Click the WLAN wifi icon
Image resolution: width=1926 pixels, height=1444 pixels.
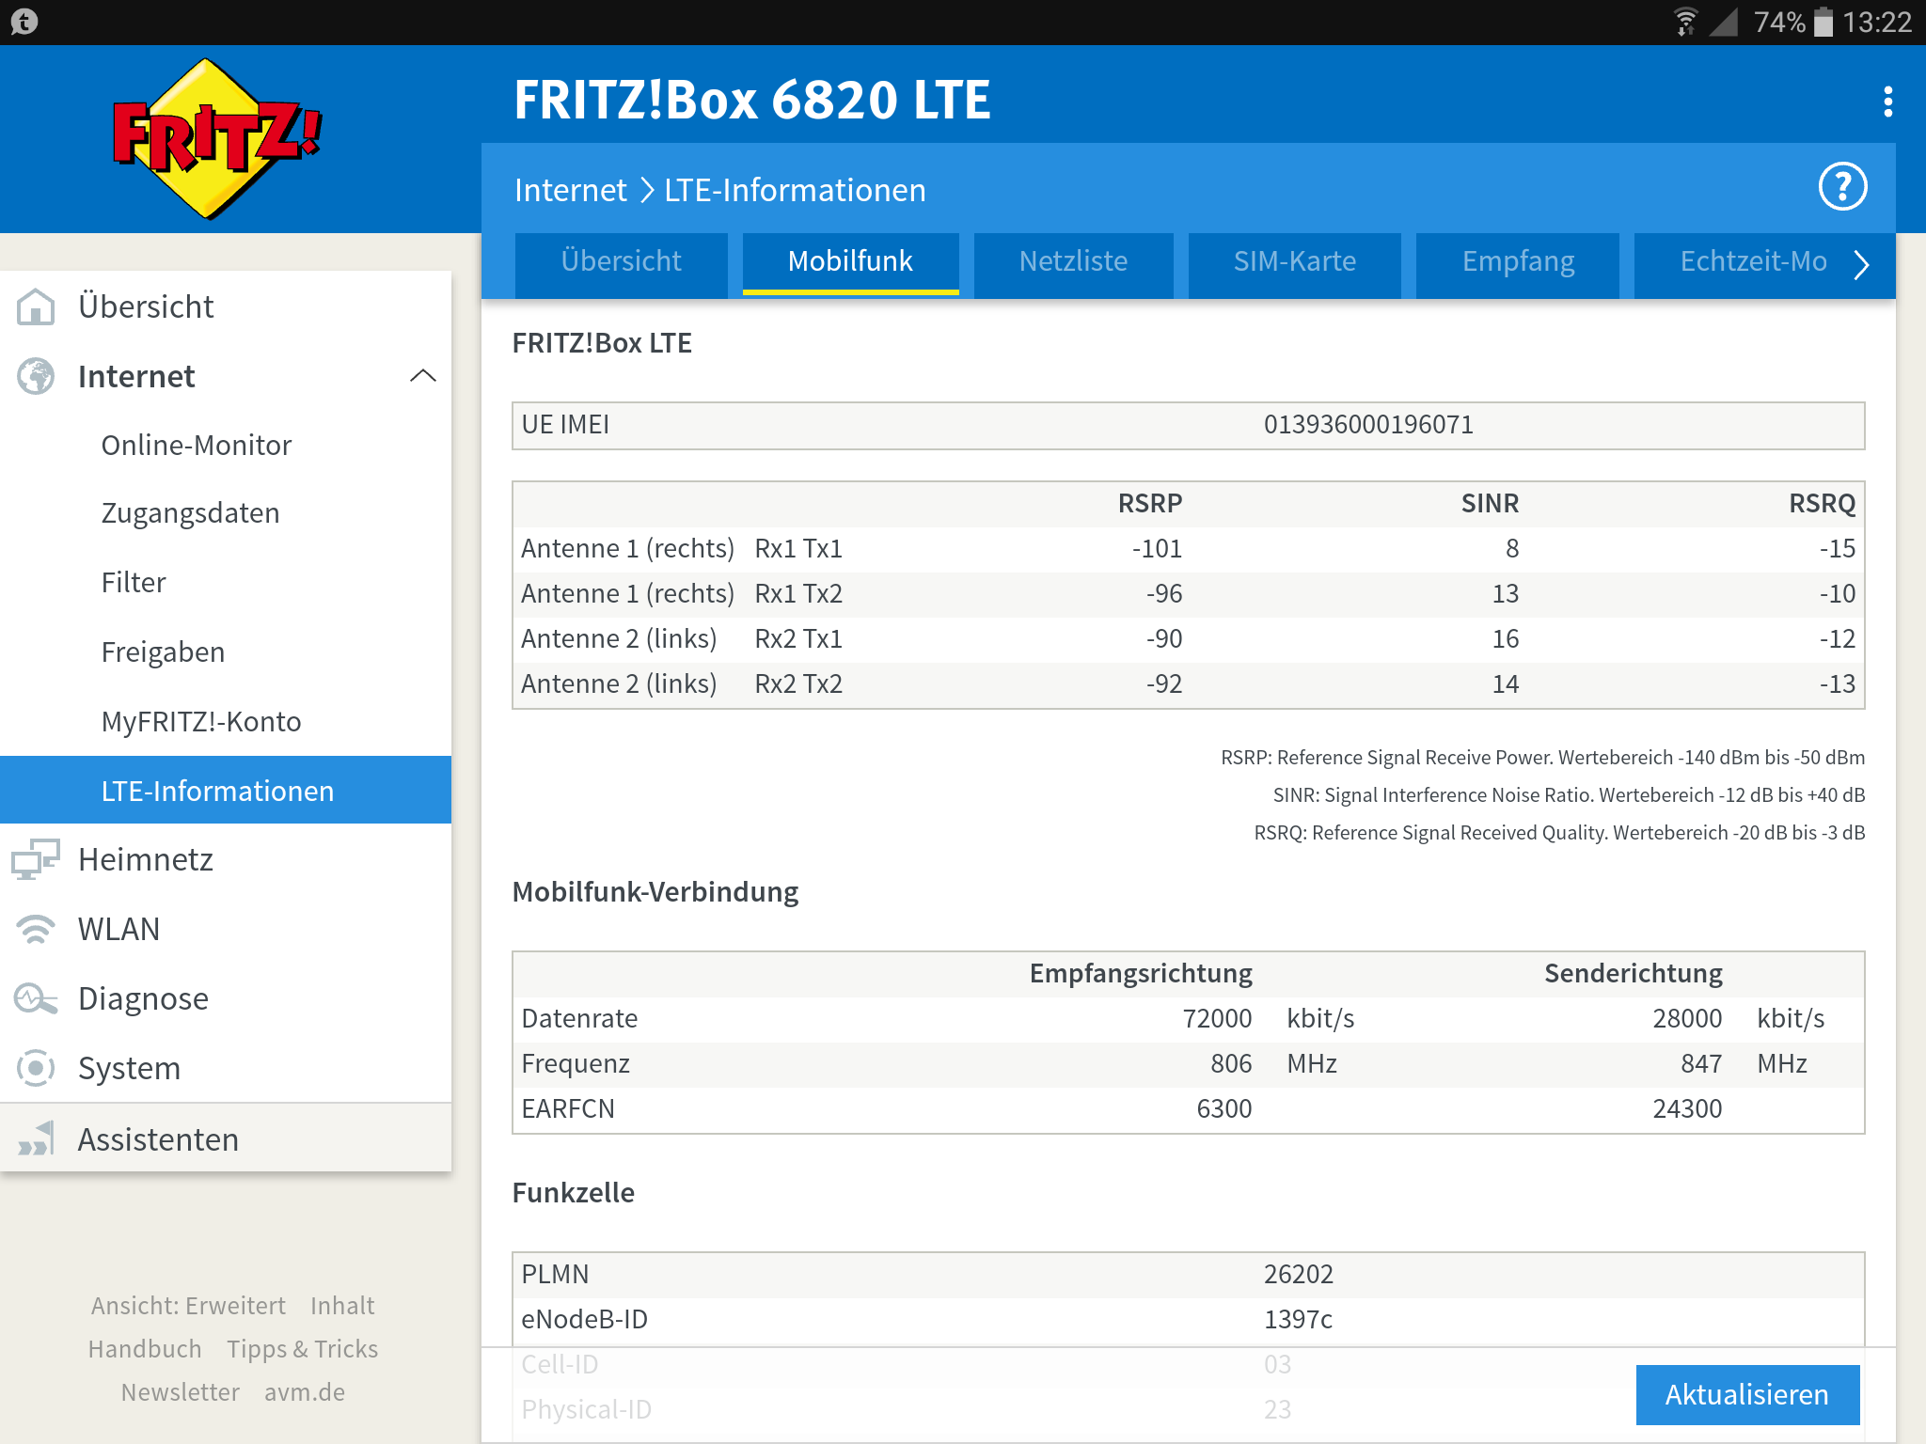[x=36, y=929]
